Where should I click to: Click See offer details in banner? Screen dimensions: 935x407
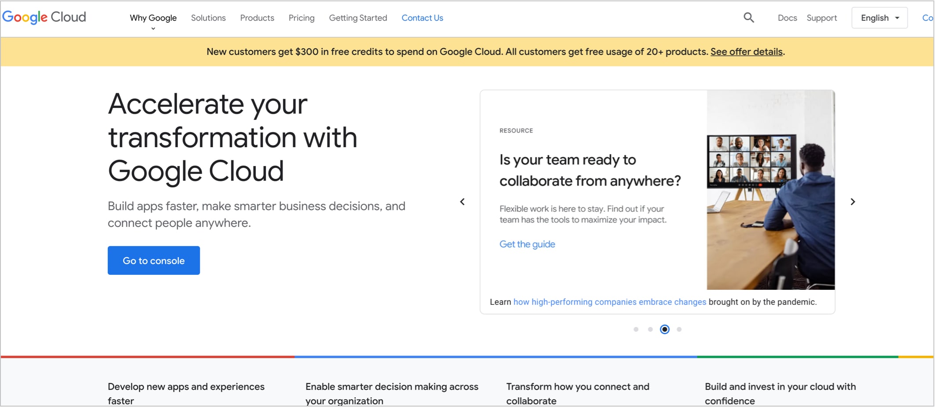point(747,52)
